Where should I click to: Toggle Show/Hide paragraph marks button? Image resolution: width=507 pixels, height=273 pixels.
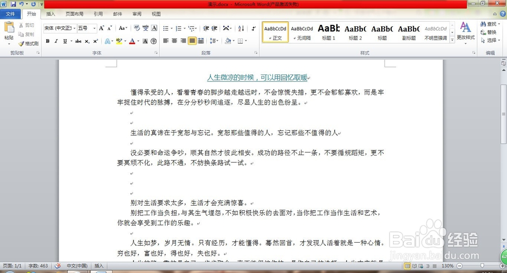click(x=253, y=28)
